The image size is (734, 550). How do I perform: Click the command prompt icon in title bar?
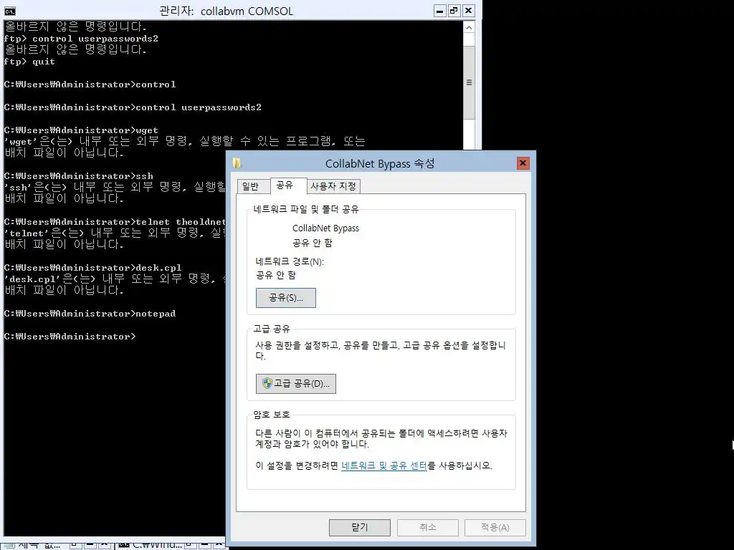pos(9,11)
